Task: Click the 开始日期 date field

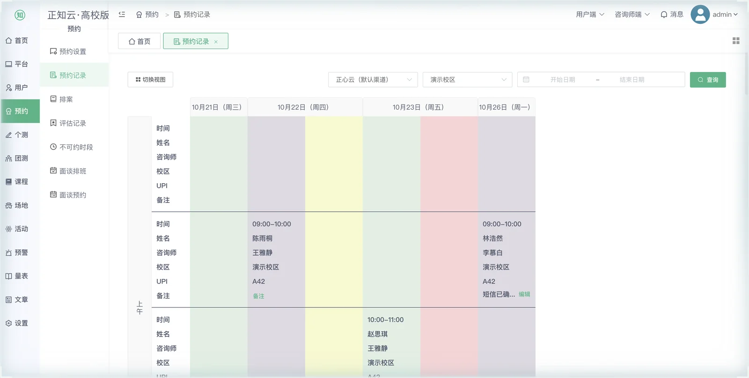Action: coord(563,79)
